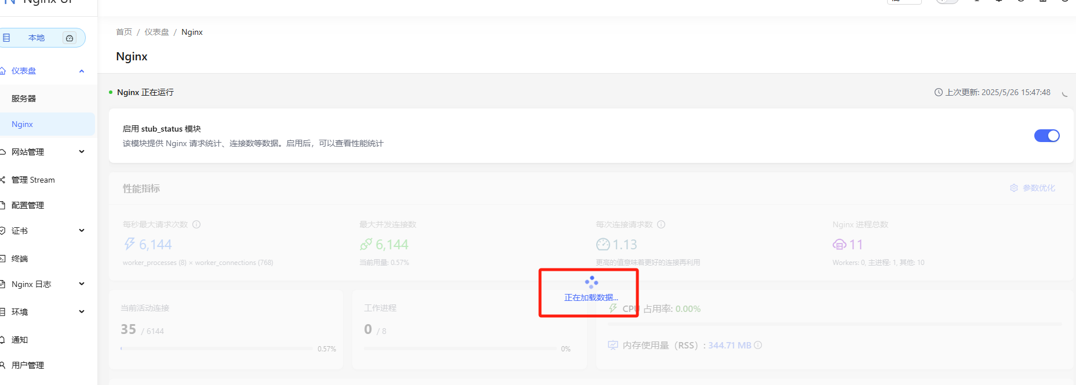Click 仪表盘 in the breadcrumb
This screenshot has width=1076, height=385.
(156, 32)
